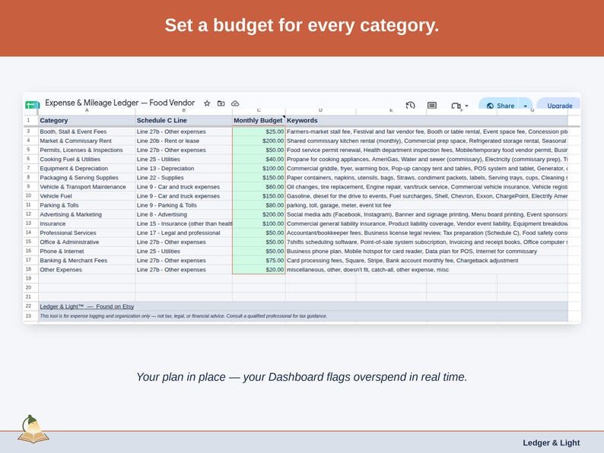Select the Category header cell
Viewport: 604px width, 453px height.
(87, 120)
